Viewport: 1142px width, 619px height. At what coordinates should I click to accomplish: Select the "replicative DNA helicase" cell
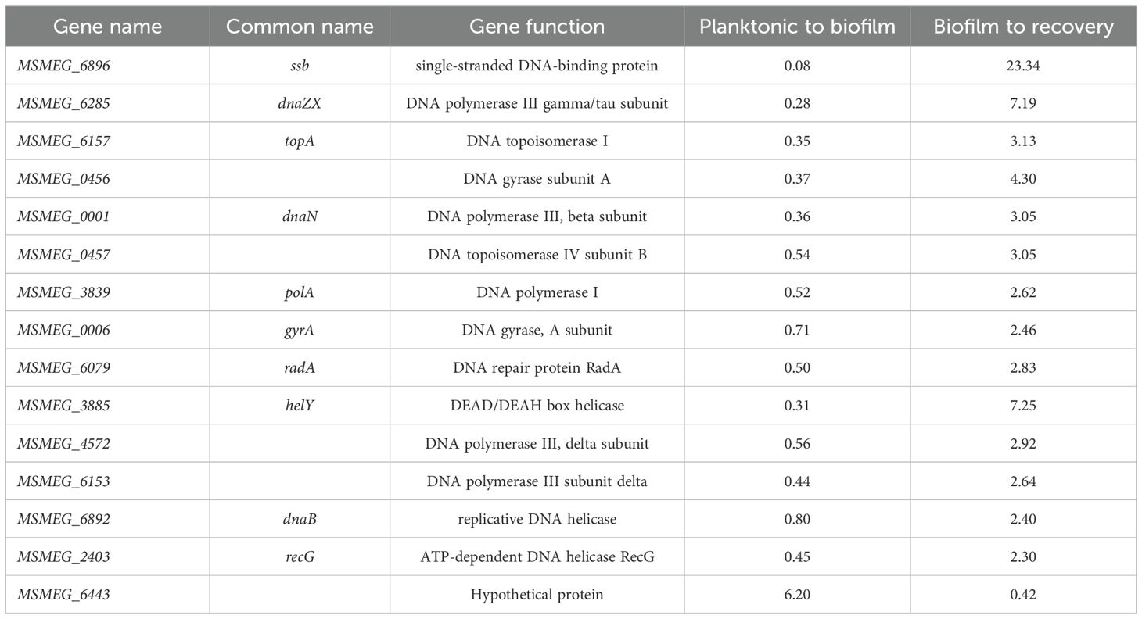537,519
